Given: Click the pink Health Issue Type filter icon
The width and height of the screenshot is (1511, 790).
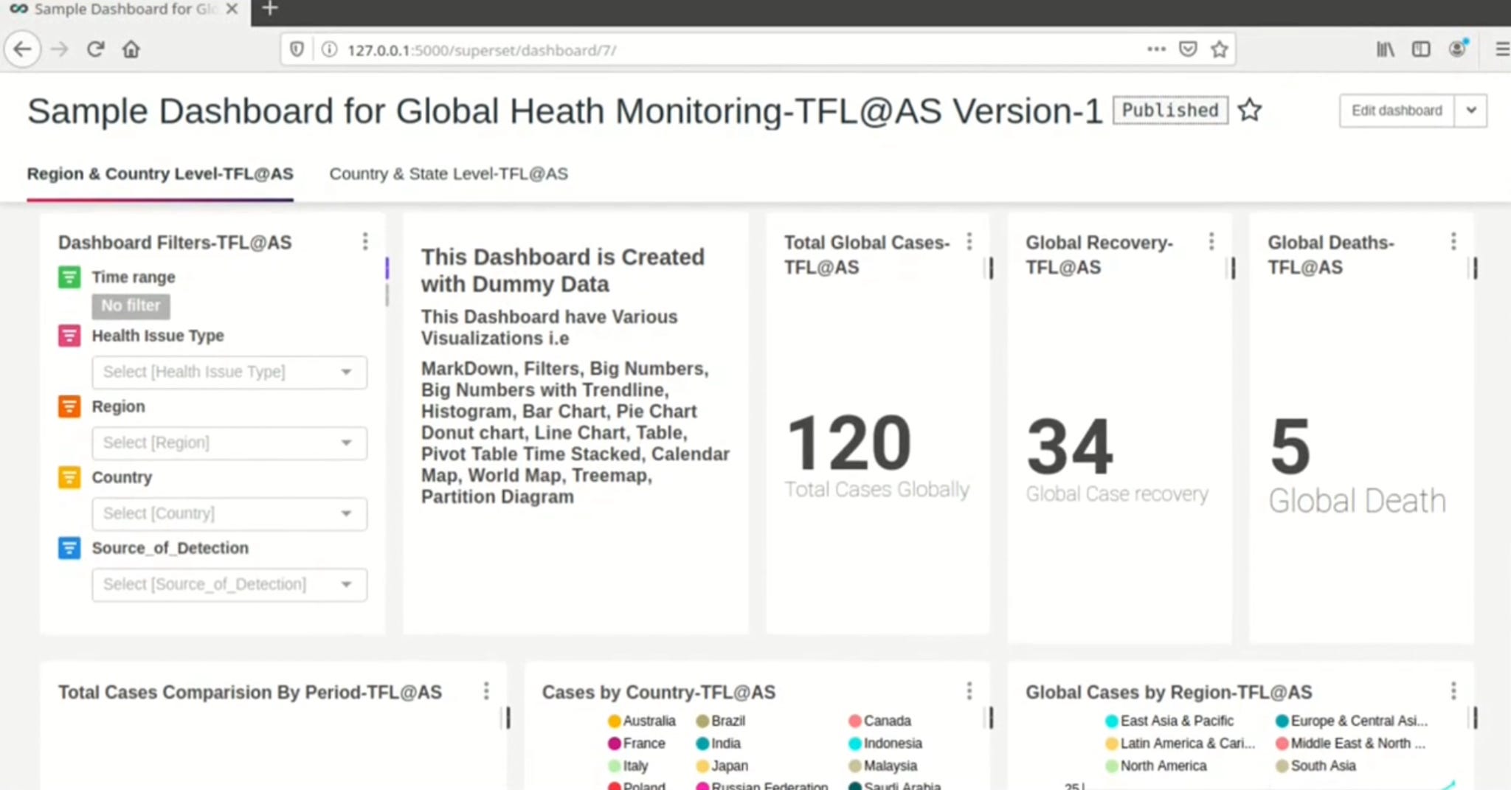Looking at the screenshot, I should point(69,336).
